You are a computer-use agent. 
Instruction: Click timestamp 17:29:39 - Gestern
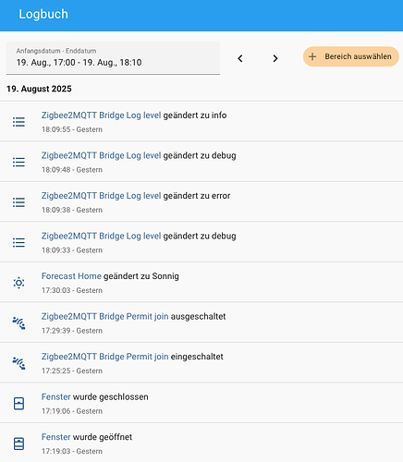click(72, 331)
